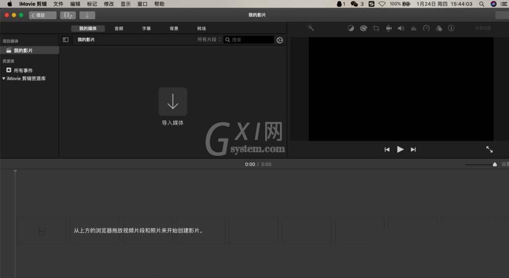Click the black viewer preview area
Screen dimensions: 509x278
401,89
